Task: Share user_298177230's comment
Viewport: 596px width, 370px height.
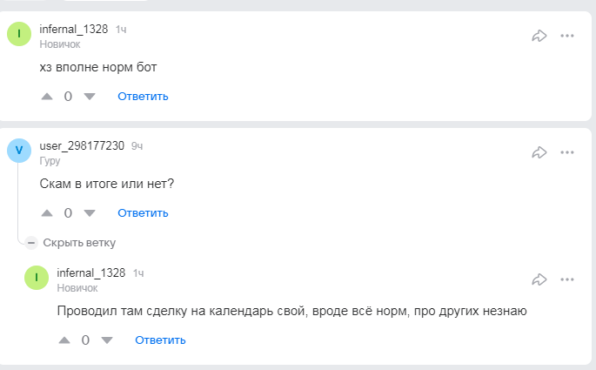Action: tap(539, 152)
